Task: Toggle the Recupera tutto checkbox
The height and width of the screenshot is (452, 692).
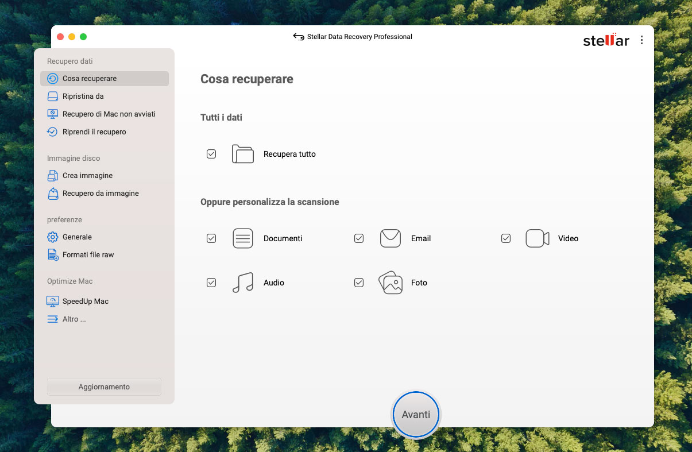Action: 211,154
